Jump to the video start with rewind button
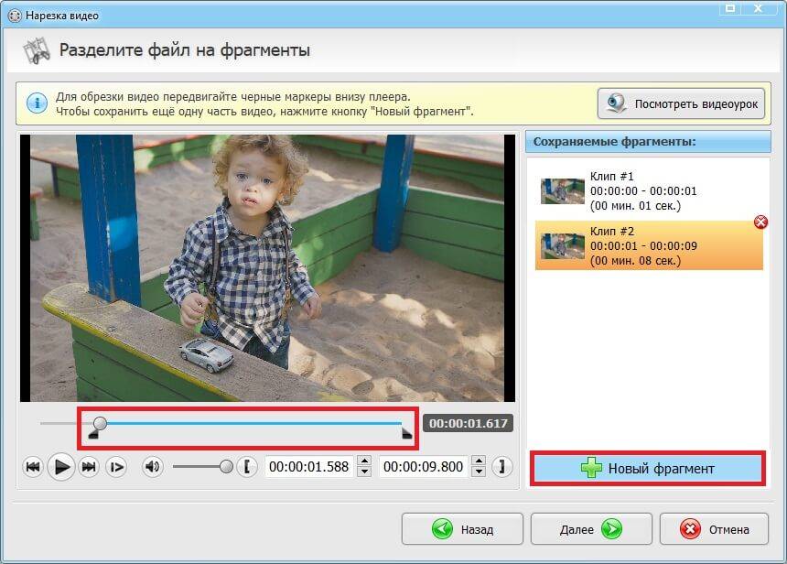Image resolution: width=787 pixels, height=564 pixels. click(33, 468)
